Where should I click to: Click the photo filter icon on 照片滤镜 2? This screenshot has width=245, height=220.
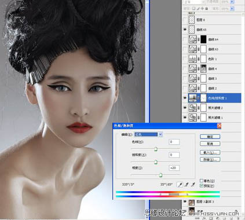(192, 108)
